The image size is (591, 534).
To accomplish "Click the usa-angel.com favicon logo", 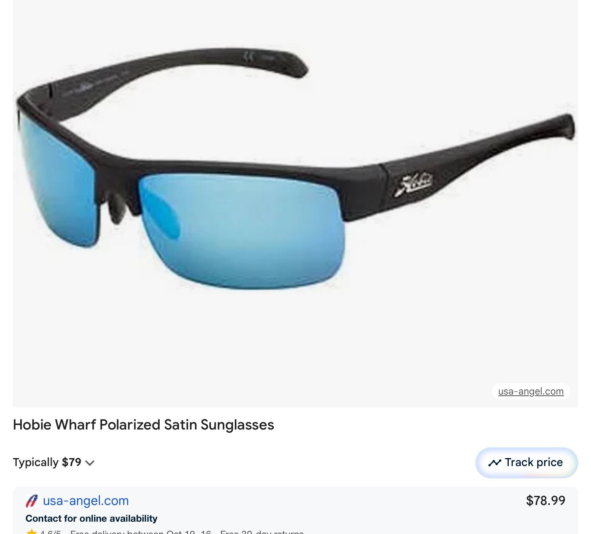I will point(32,501).
